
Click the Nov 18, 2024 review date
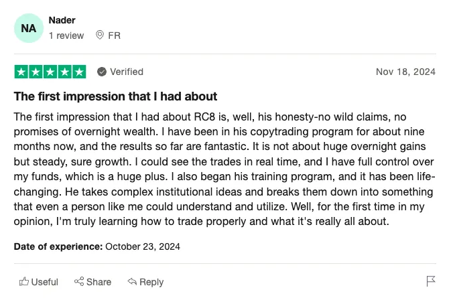point(405,72)
